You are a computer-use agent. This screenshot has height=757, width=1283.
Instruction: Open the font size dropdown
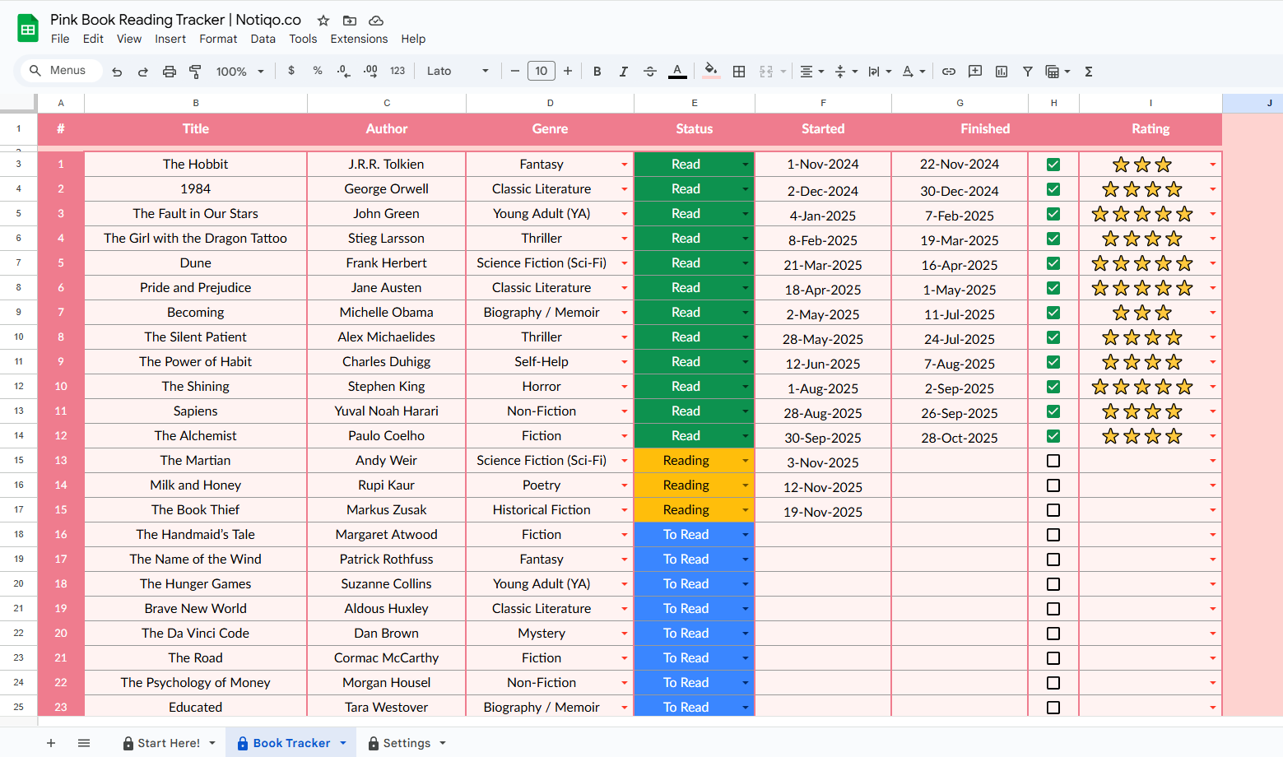[x=541, y=71]
